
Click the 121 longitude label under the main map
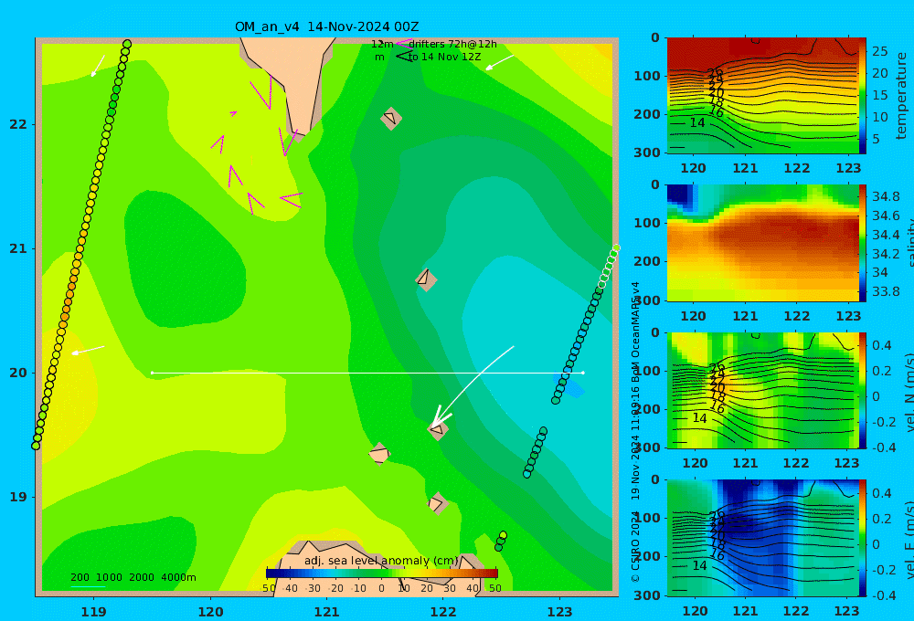point(327,612)
